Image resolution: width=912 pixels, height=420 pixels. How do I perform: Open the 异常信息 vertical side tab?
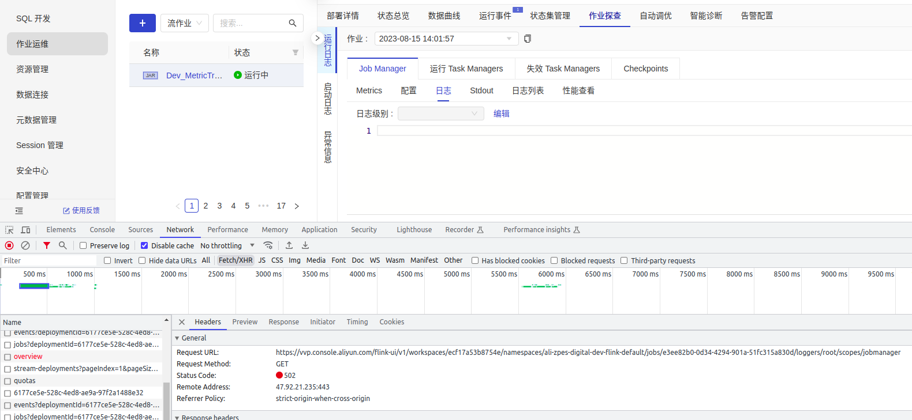click(327, 147)
